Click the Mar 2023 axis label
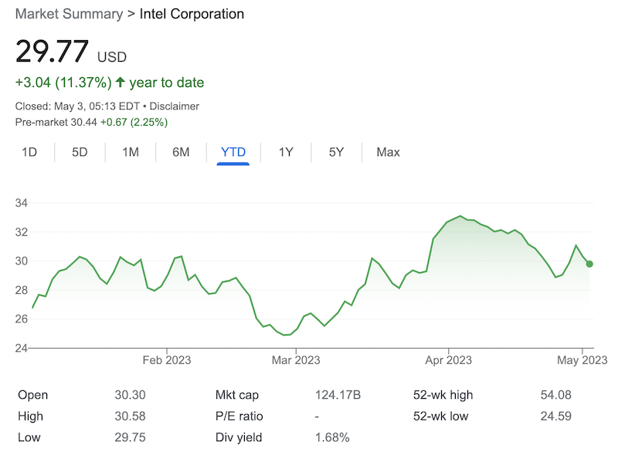 (x=296, y=360)
